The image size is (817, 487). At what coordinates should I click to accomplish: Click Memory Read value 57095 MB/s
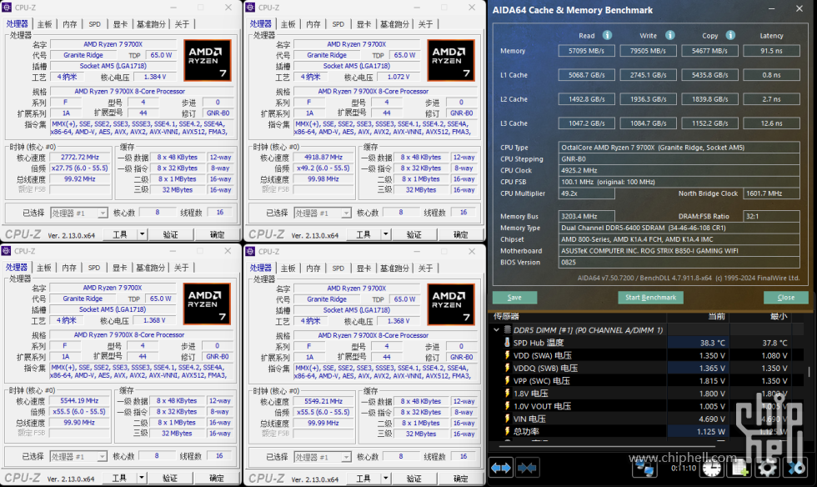(x=586, y=51)
